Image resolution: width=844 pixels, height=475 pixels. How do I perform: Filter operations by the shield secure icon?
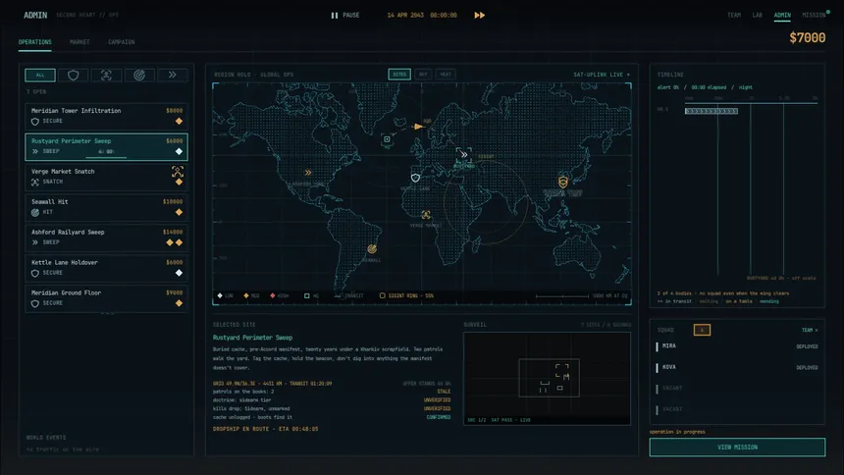pos(74,75)
